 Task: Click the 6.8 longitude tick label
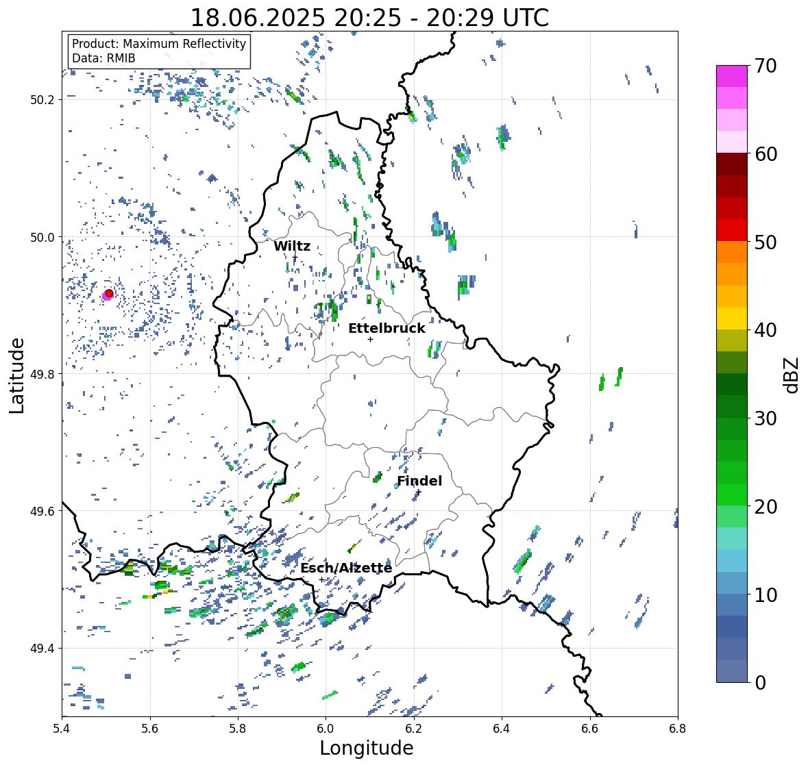tap(678, 728)
